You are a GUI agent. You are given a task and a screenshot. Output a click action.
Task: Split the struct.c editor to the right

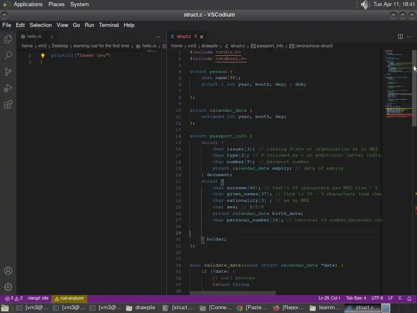point(400,36)
